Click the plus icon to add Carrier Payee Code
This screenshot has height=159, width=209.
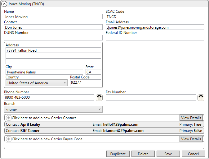coord(9,139)
